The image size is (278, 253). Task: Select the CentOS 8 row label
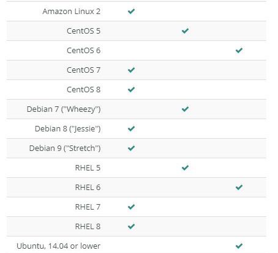pos(84,90)
